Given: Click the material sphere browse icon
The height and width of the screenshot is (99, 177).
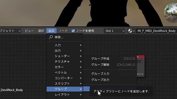Looking at the screenshot, I should (x=131, y=31).
